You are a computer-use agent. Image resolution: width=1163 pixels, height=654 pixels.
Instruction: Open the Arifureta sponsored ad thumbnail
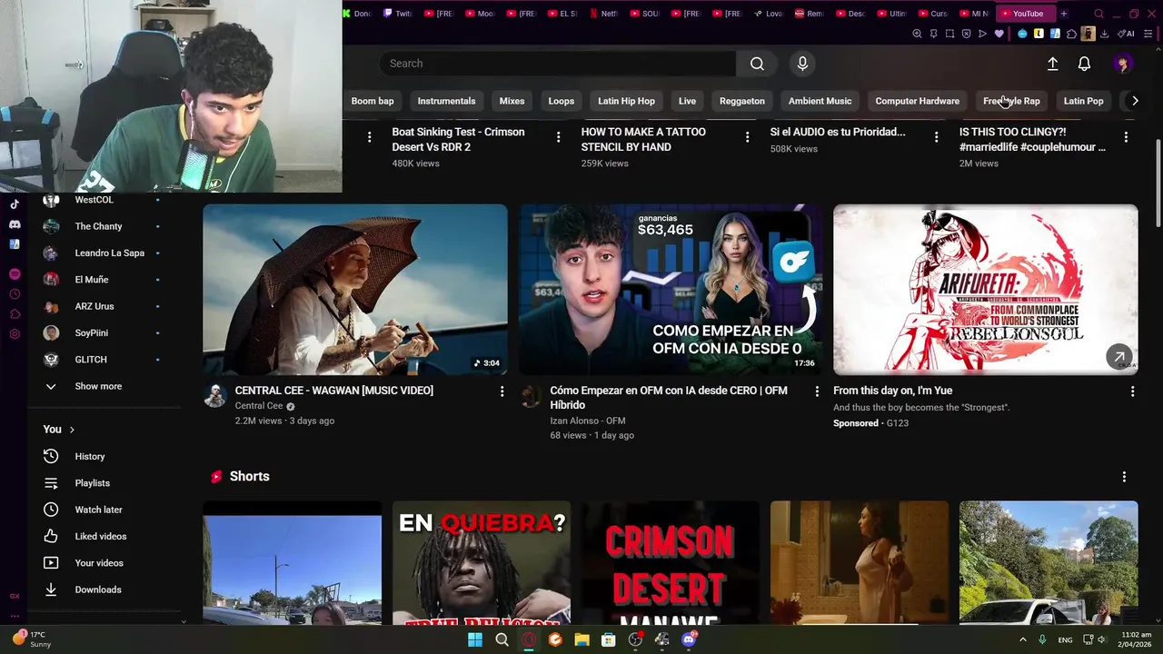coord(985,289)
